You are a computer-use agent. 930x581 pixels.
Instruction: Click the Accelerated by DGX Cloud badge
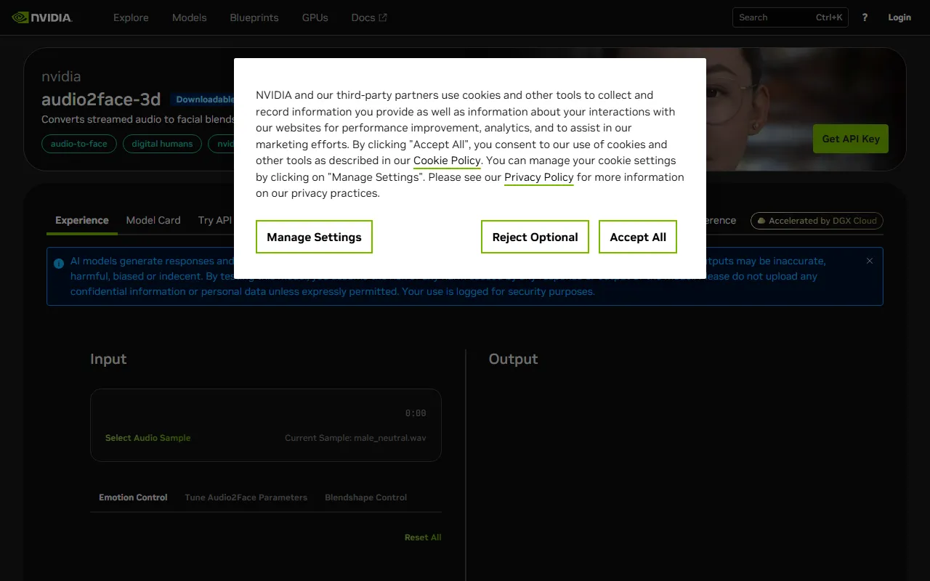817,221
